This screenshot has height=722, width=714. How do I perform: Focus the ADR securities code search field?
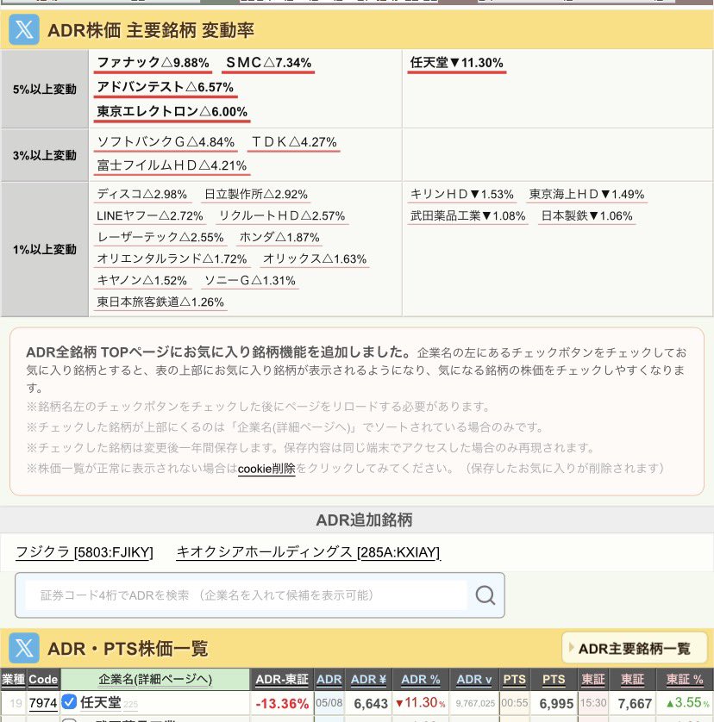pos(245,594)
